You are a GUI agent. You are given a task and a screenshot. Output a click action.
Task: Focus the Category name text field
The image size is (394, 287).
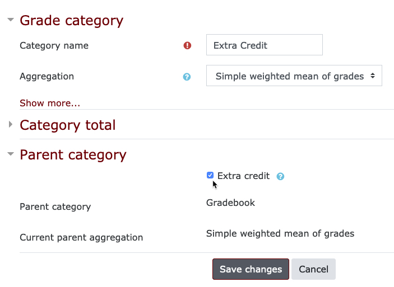(x=265, y=45)
